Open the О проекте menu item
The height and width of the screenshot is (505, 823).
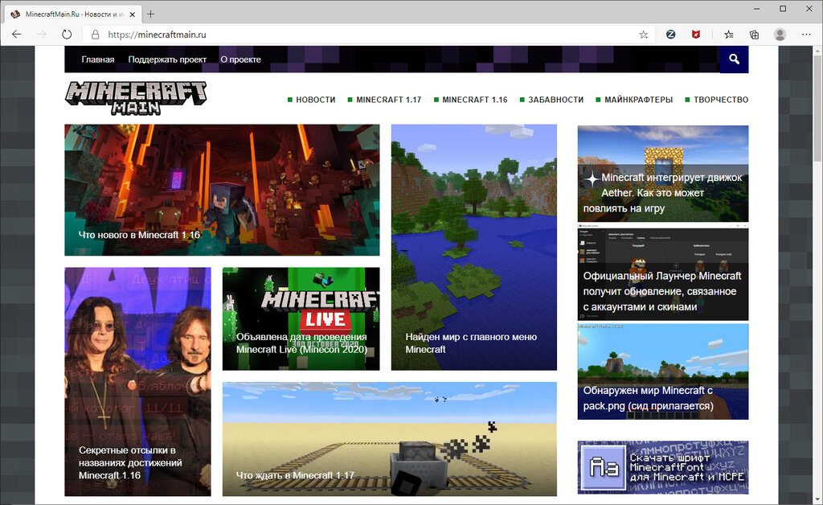(240, 60)
